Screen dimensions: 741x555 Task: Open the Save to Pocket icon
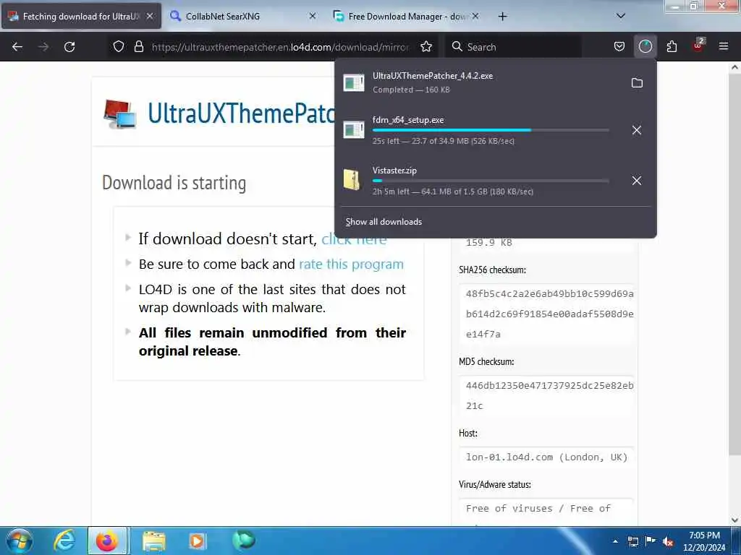[x=619, y=47]
